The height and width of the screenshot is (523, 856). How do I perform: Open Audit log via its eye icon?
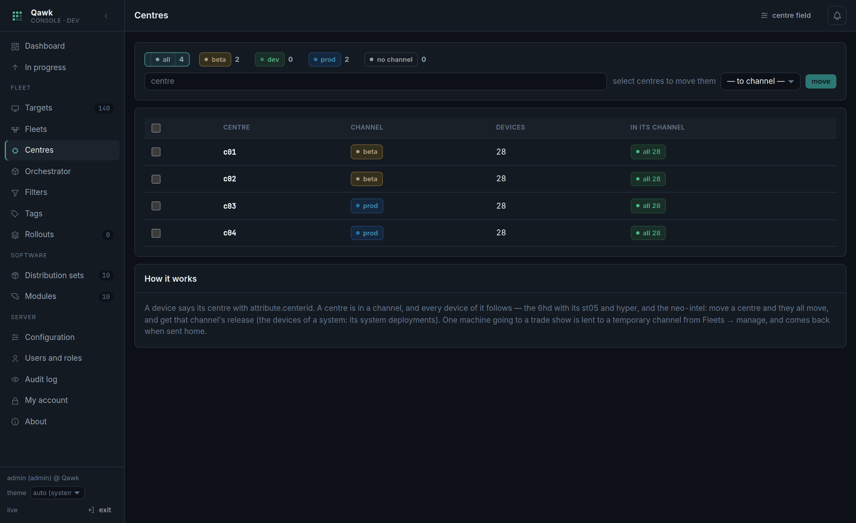15,380
